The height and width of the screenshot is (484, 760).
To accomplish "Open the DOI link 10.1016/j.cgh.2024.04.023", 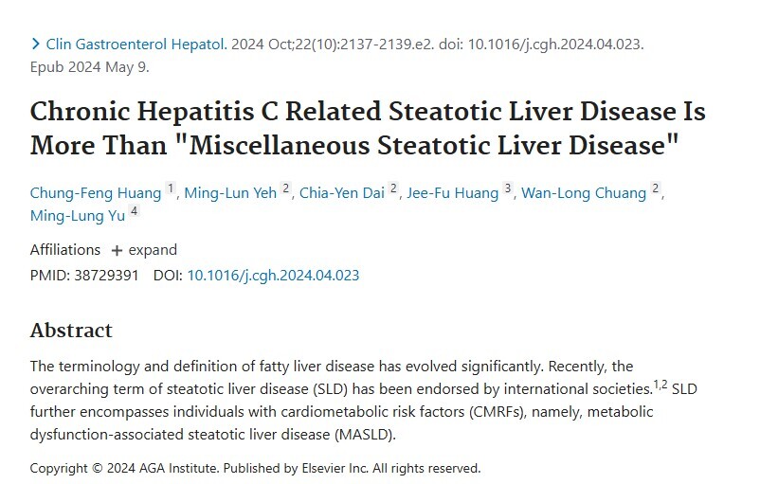I will 273,276.
